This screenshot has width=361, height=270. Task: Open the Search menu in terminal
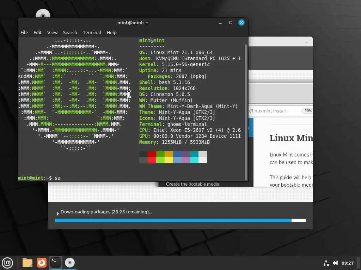pyautogui.click(x=70, y=33)
